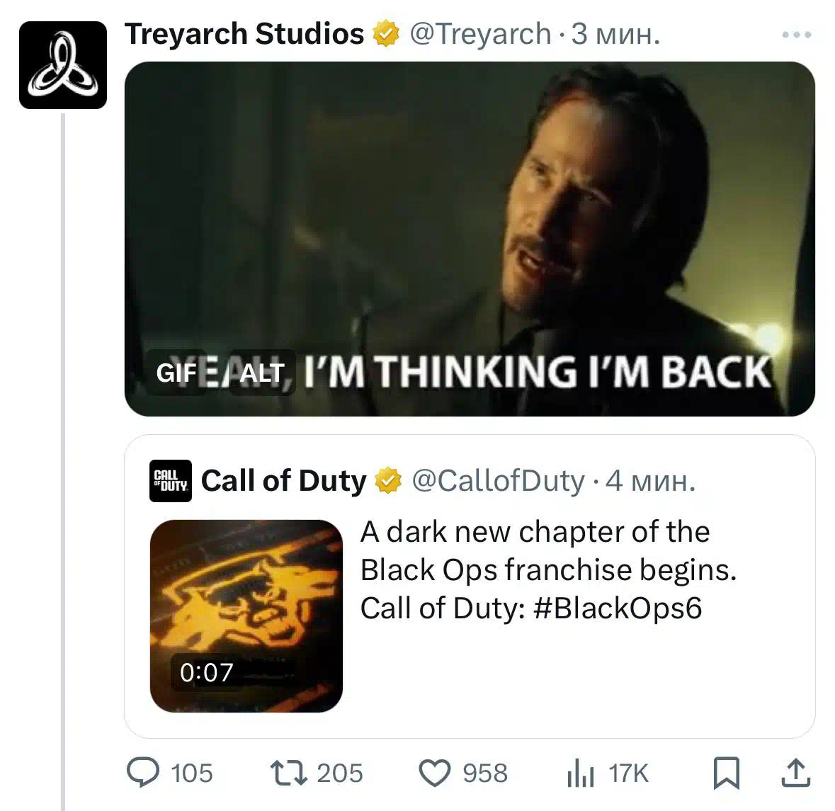
Task: Bookmark this tweet
Action: coord(727,773)
